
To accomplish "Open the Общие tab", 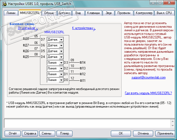I will click(49, 13).
